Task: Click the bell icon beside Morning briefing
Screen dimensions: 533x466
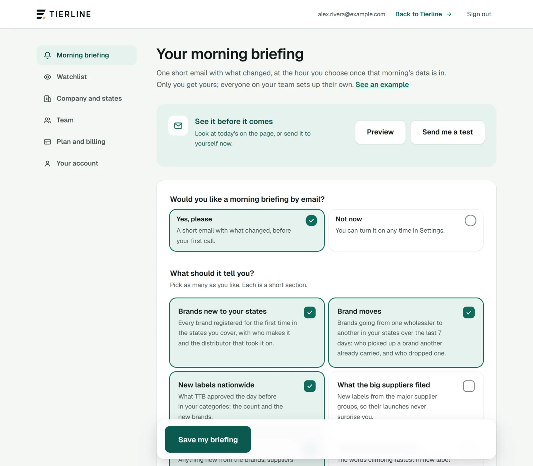Action: 48,55
